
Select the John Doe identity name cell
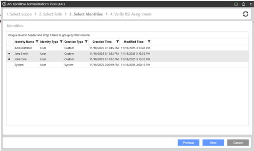click(x=20, y=59)
